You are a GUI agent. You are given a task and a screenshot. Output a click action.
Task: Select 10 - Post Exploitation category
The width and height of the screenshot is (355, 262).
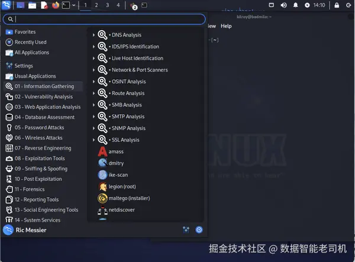pos(43,179)
